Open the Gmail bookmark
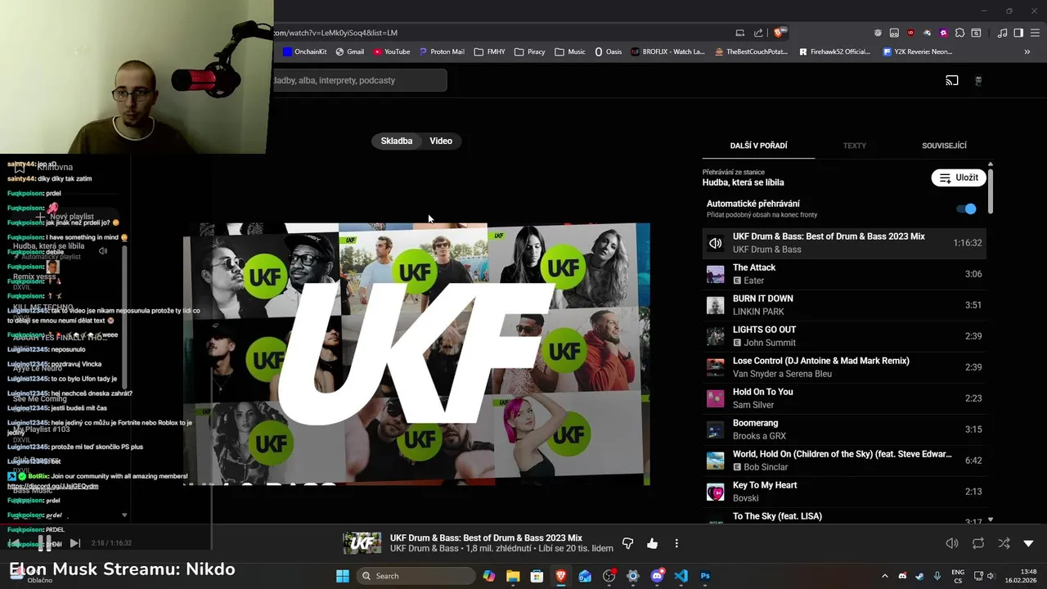Viewport: 1047px width, 589px height. coord(349,52)
